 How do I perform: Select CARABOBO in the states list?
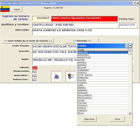pos(103,70)
